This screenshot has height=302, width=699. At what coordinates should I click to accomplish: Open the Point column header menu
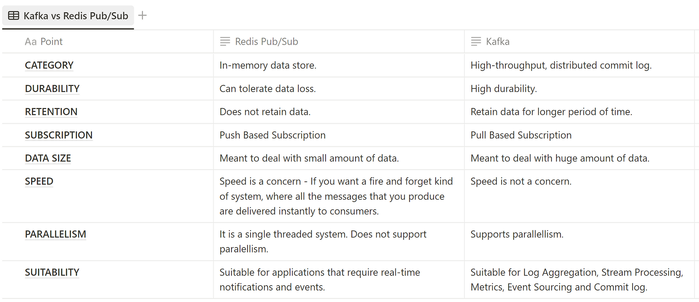click(108, 42)
